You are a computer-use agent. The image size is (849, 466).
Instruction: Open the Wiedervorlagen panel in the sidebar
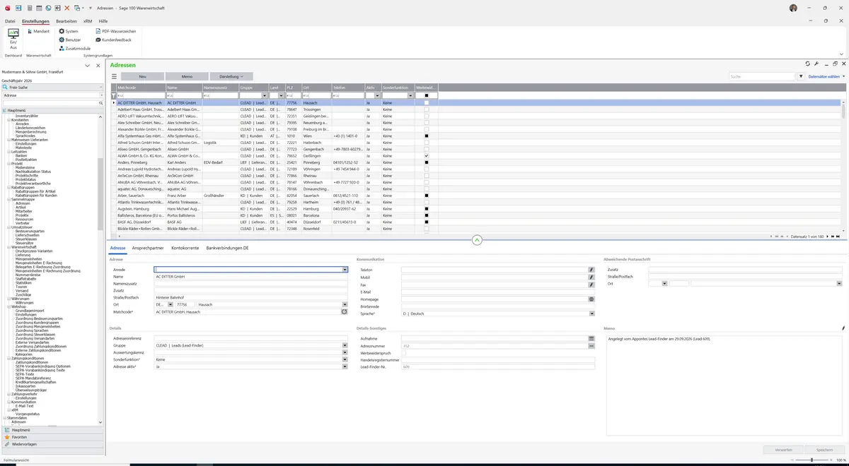52,444
